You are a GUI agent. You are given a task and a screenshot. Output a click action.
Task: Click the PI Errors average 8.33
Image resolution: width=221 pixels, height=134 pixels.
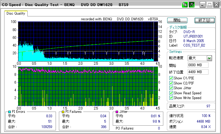click(49, 116)
